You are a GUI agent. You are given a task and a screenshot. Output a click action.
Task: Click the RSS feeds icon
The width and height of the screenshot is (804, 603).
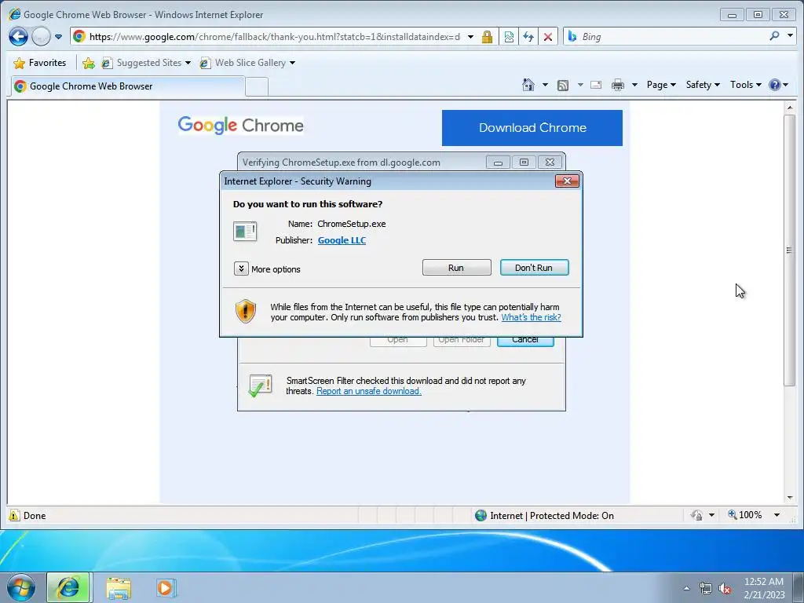tap(563, 85)
